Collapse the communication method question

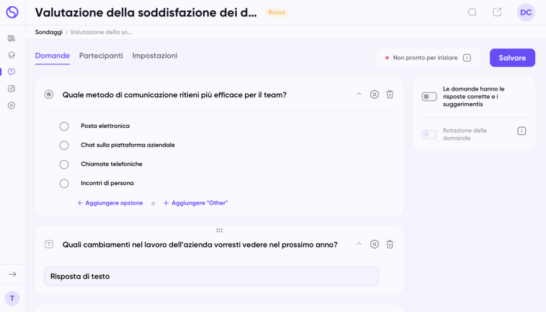coord(359,94)
